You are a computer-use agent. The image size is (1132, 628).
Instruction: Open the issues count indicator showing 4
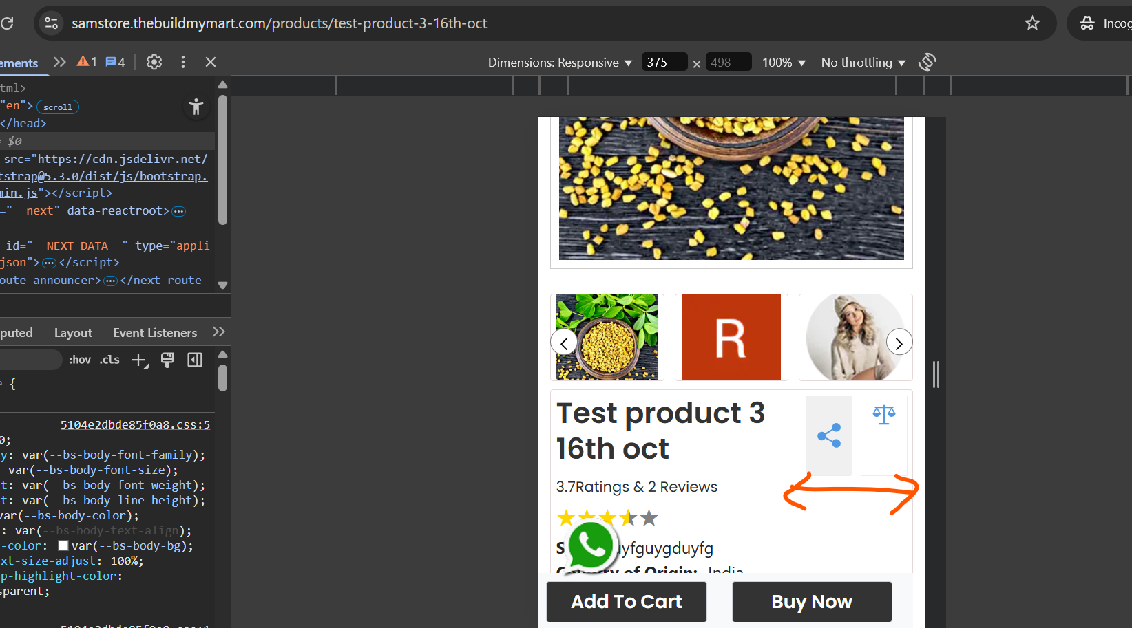(x=115, y=62)
